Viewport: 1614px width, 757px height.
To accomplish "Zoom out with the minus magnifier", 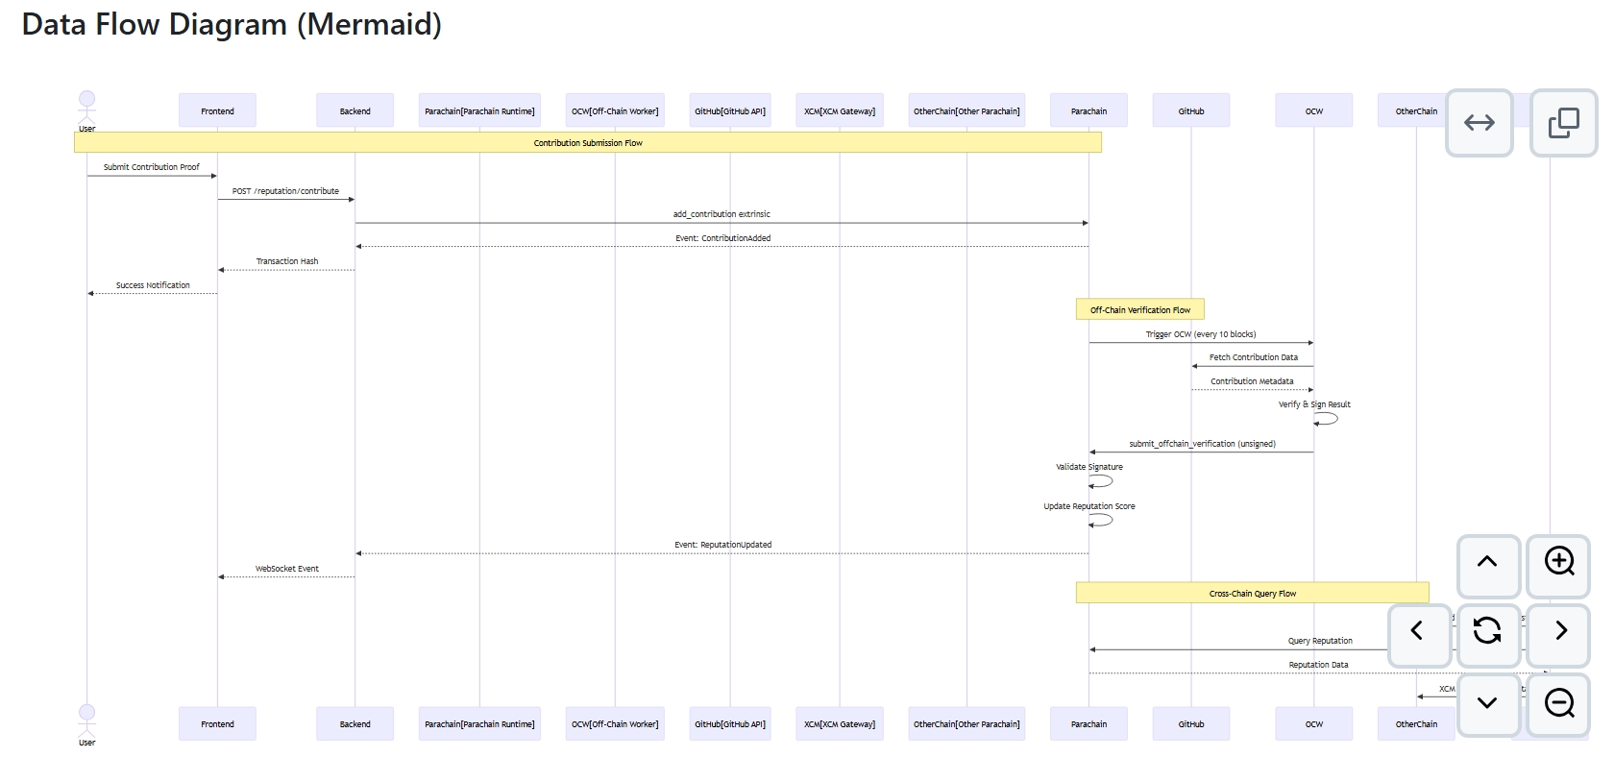I will 1558,704.
